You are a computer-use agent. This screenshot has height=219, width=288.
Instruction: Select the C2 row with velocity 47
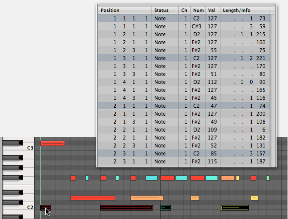[184, 106]
